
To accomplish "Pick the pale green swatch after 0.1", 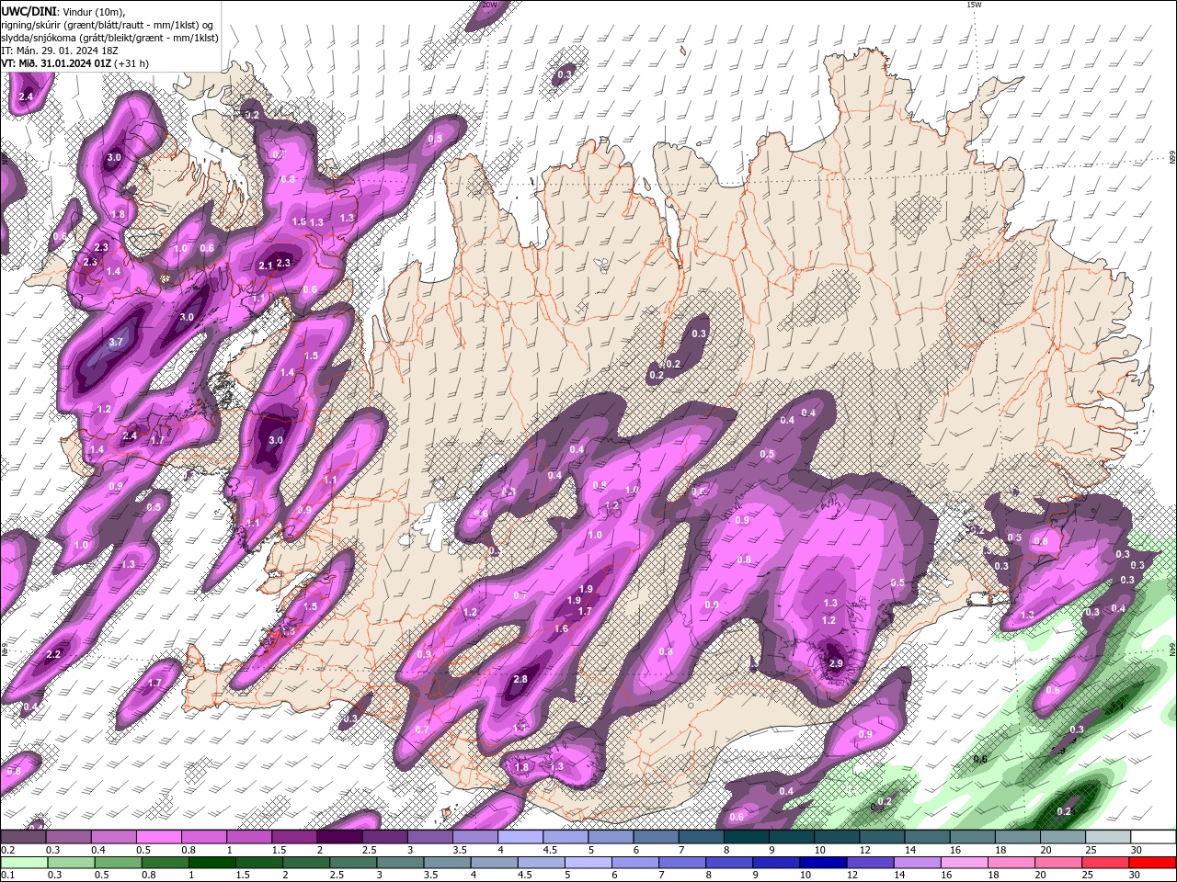I will pos(24,863).
